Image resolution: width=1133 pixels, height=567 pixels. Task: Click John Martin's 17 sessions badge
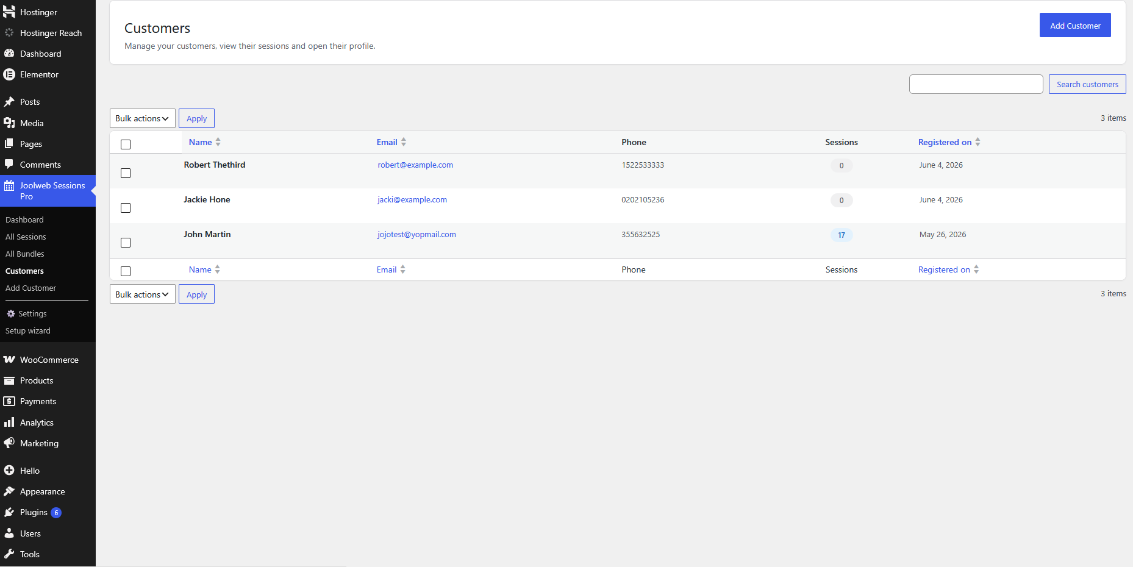tap(842, 235)
